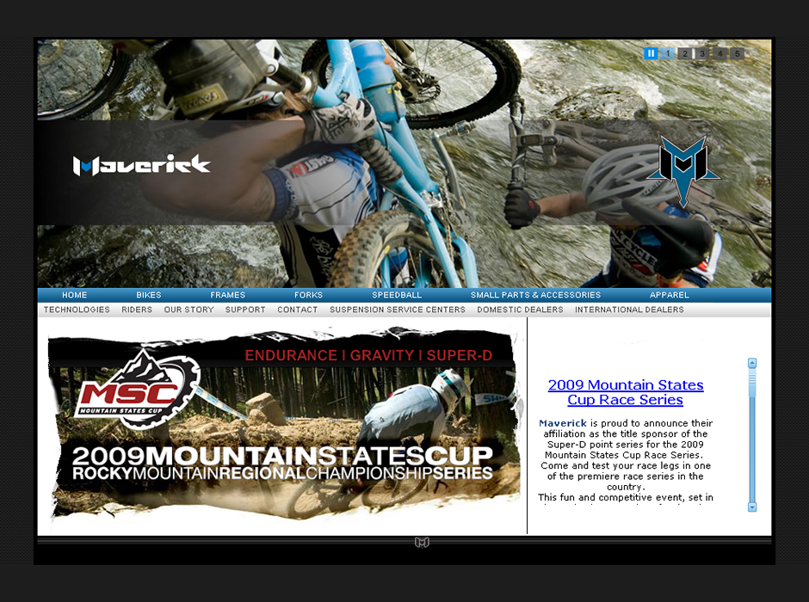Pause the slideshow with the pause button

tap(651, 53)
